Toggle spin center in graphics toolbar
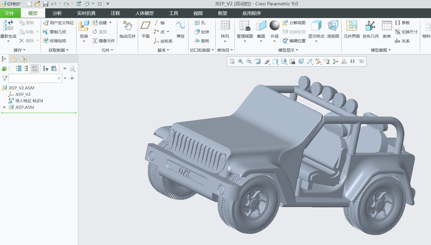This screenshot has height=245, width=431. coord(335,61)
